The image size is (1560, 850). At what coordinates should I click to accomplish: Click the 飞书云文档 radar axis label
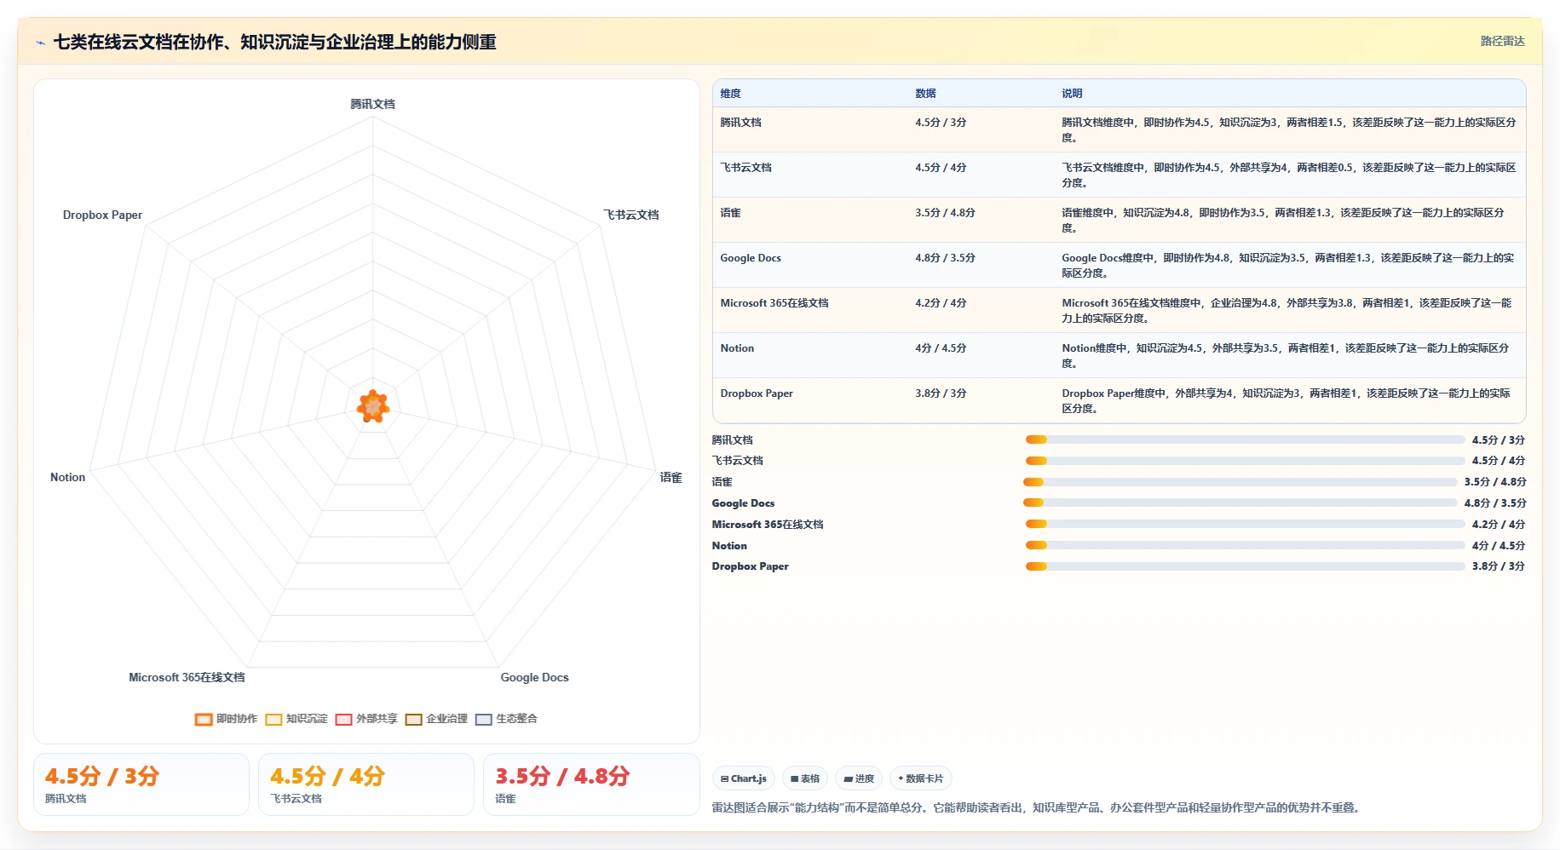(x=630, y=215)
